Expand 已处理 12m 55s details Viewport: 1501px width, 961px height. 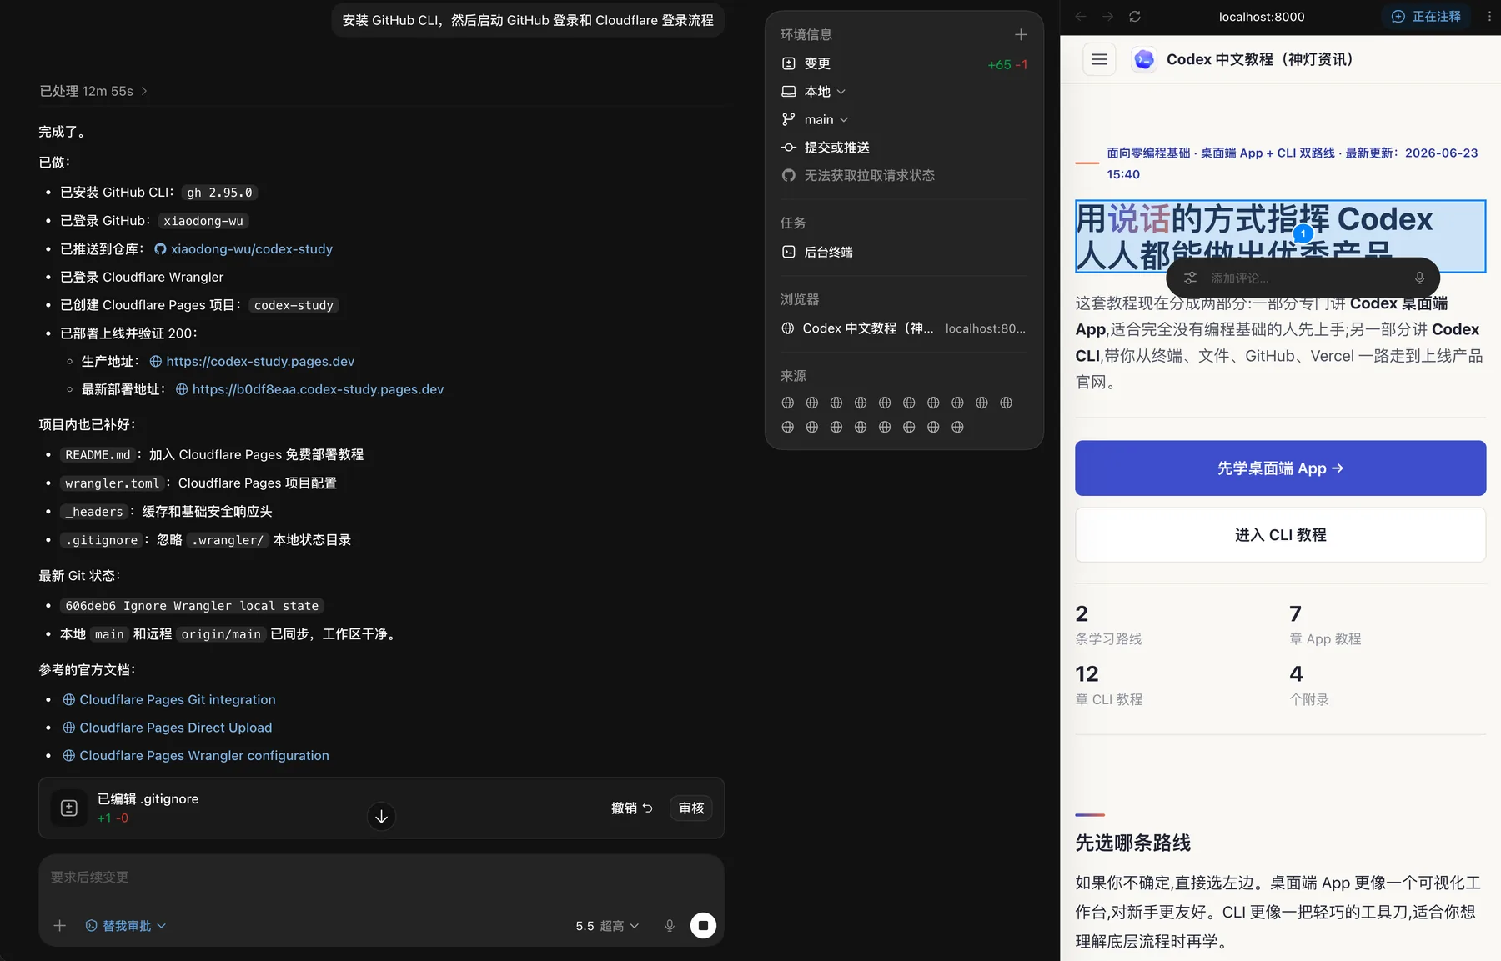(x=93, y=91)
